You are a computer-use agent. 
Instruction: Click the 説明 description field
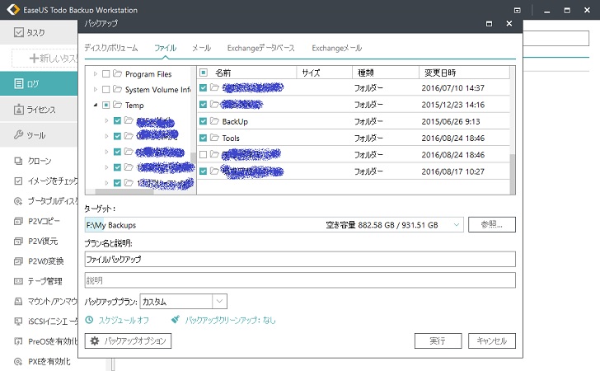tap(300, 280)
